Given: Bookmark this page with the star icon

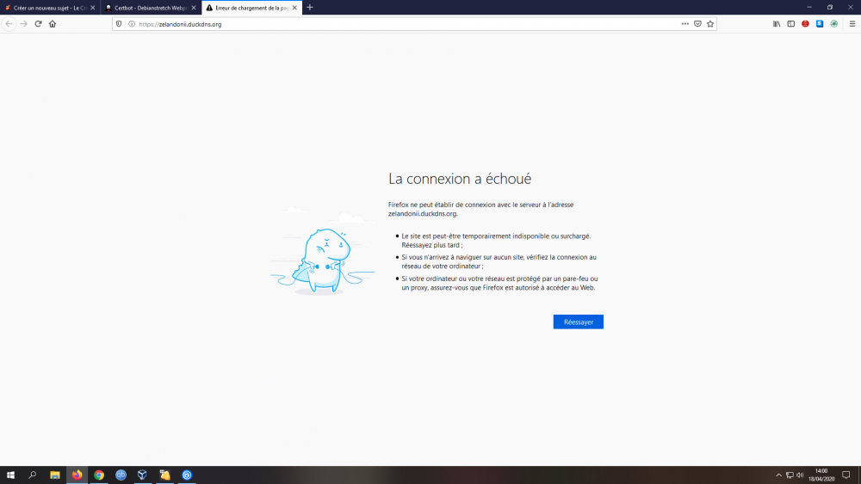Looking at the screenshot, I should [710, 24].
